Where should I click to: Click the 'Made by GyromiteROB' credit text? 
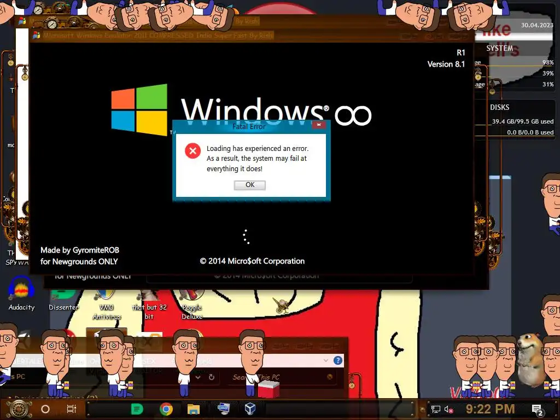click(80, 250)
